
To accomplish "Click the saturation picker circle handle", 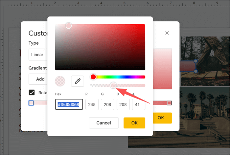I will tap(68, 26).
